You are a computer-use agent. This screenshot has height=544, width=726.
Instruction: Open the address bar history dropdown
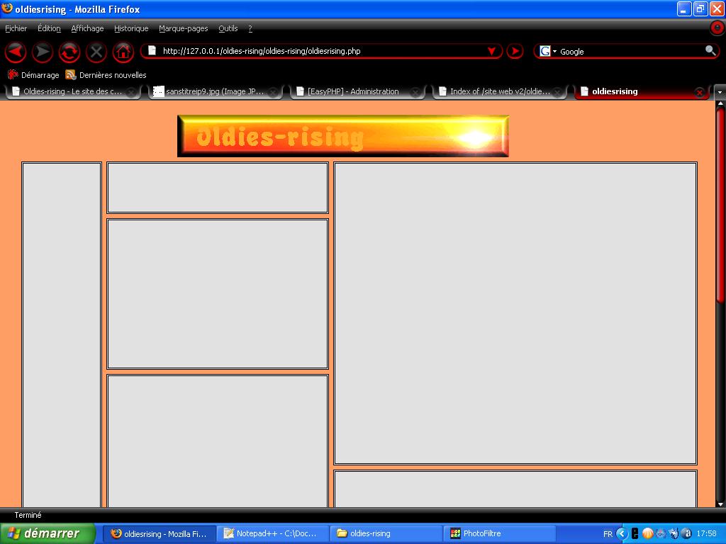pos(492,51)
